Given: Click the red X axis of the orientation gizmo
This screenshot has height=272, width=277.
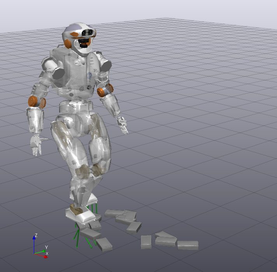Looking at the screenshot, I should [x=41, y=256].
